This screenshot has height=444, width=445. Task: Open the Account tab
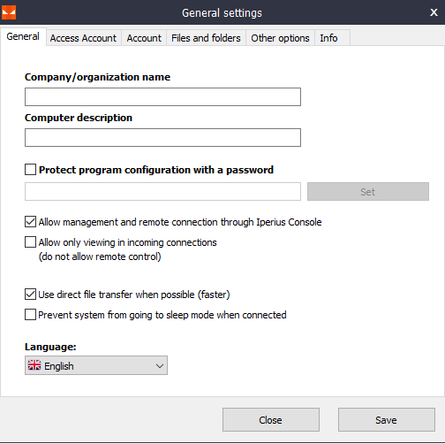(x=144, y=38)
